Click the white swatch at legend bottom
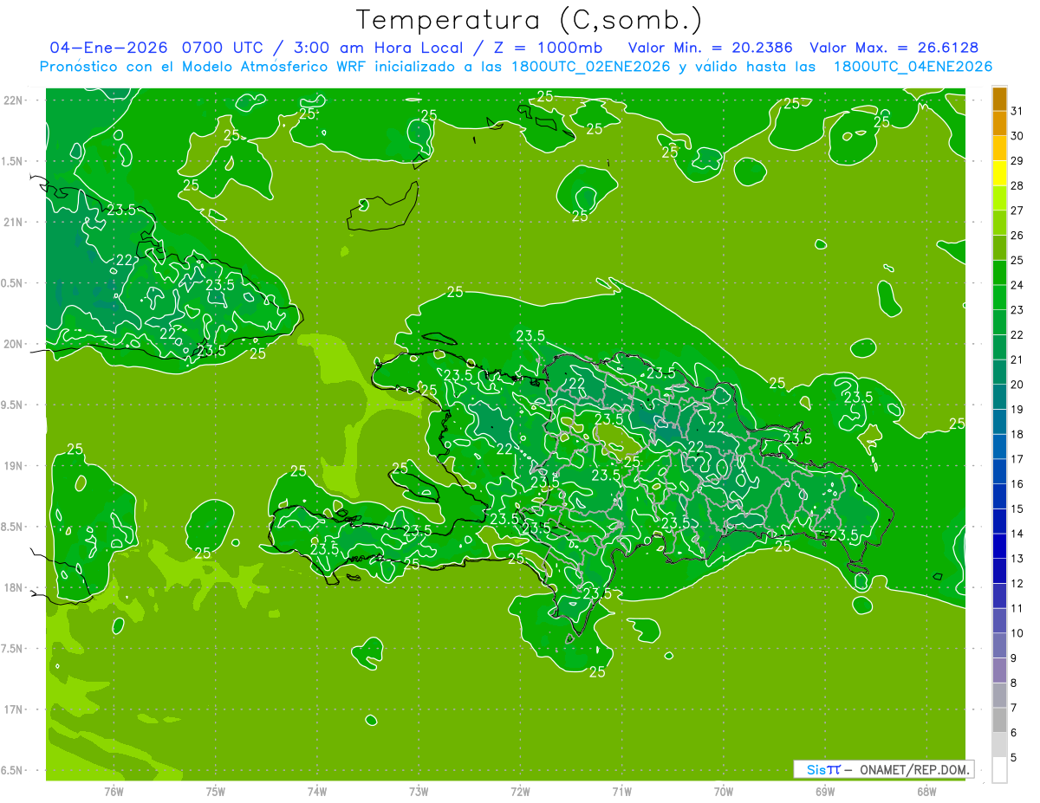 click(x=999, y=770)
